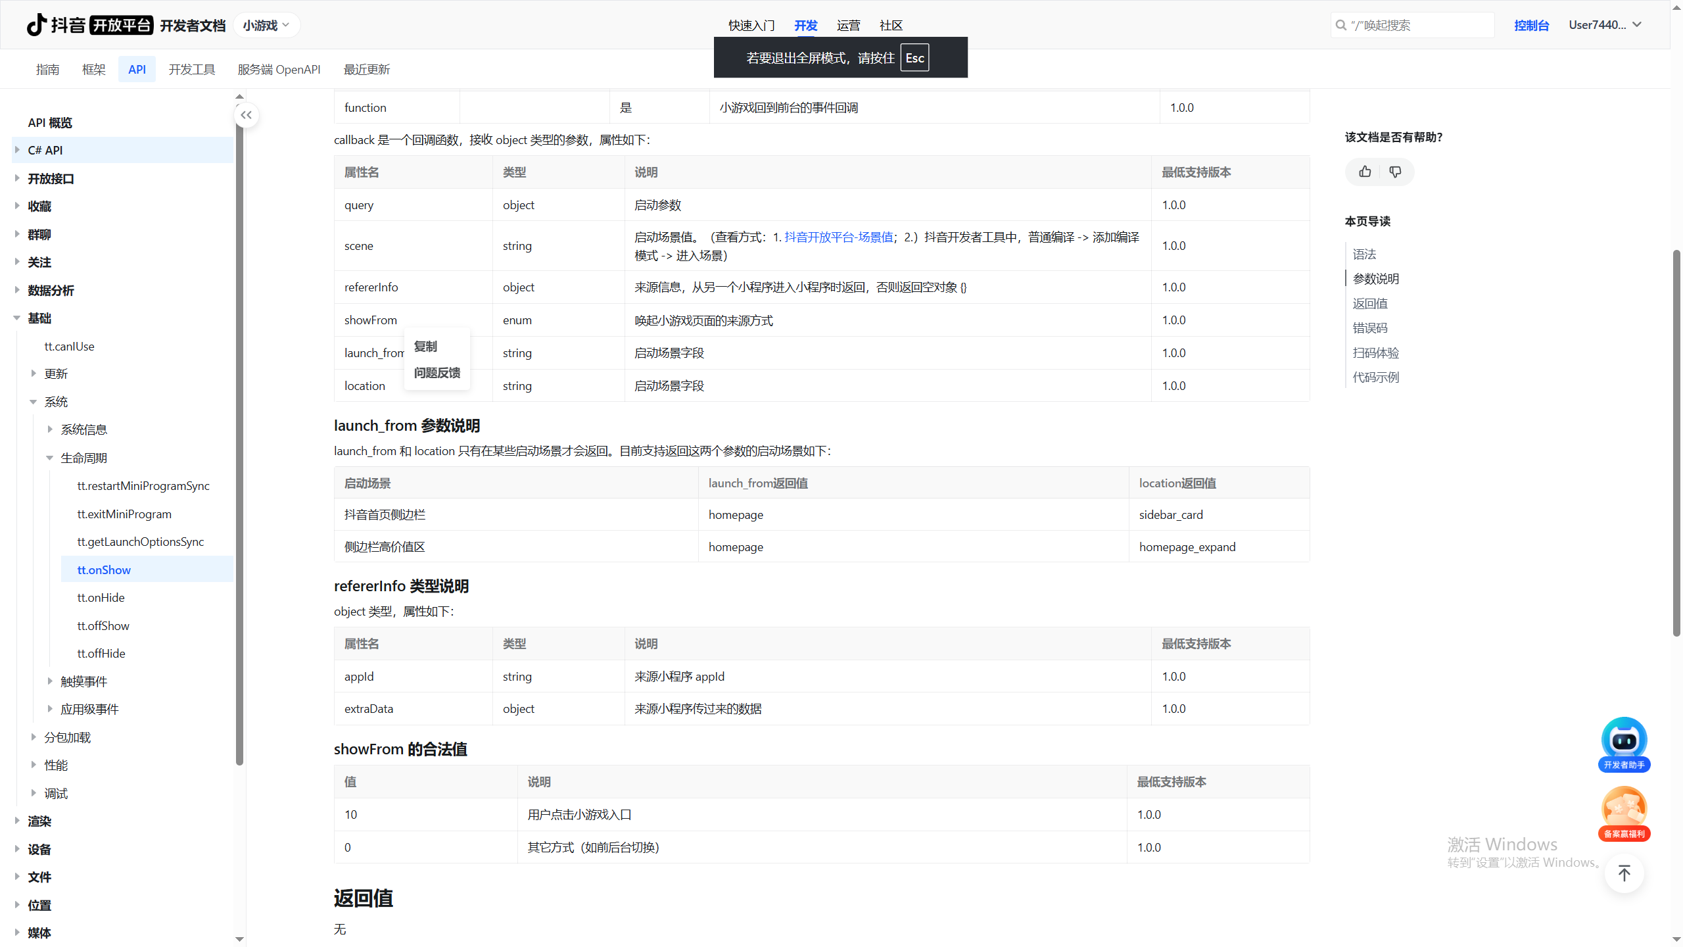This screenshot has width=1683, height=947.
Task: Click the search magnifier icon
Action: [x=1340, y=25]
